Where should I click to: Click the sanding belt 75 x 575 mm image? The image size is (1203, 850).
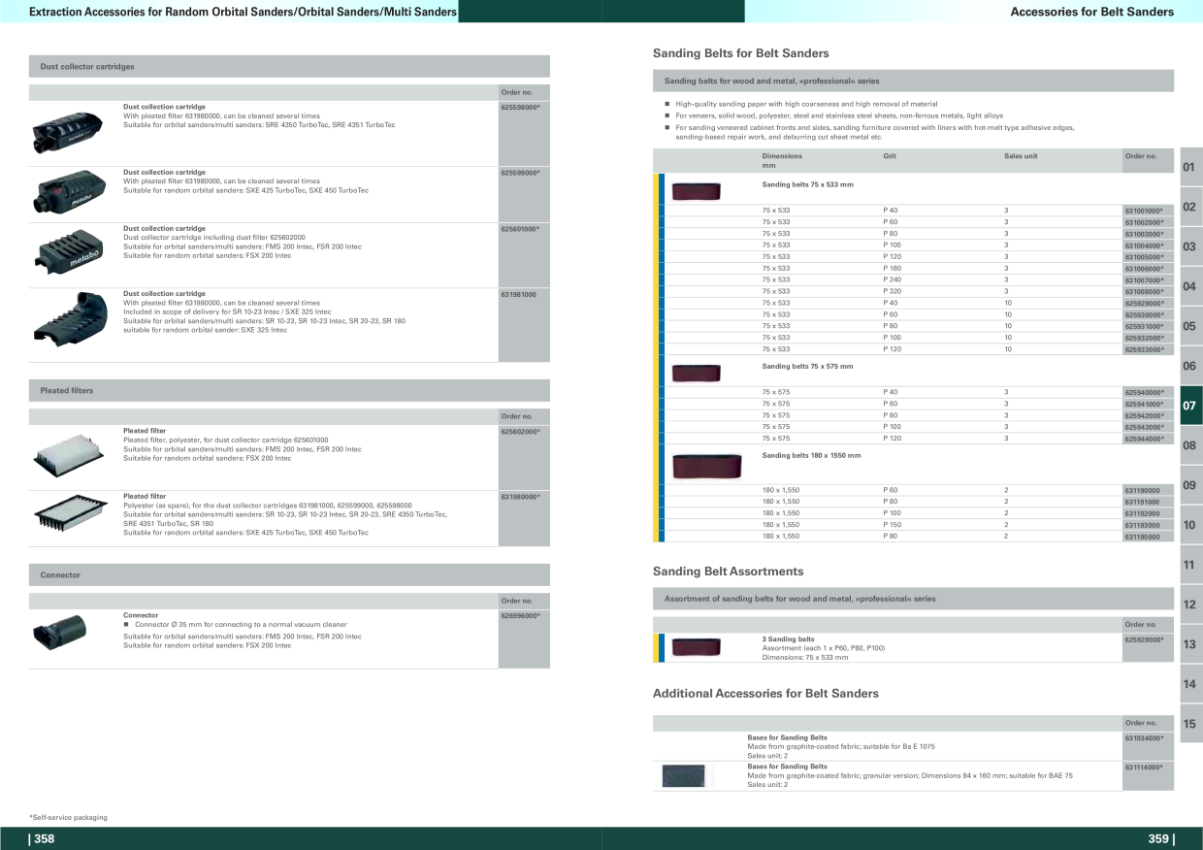click(696, 373)
